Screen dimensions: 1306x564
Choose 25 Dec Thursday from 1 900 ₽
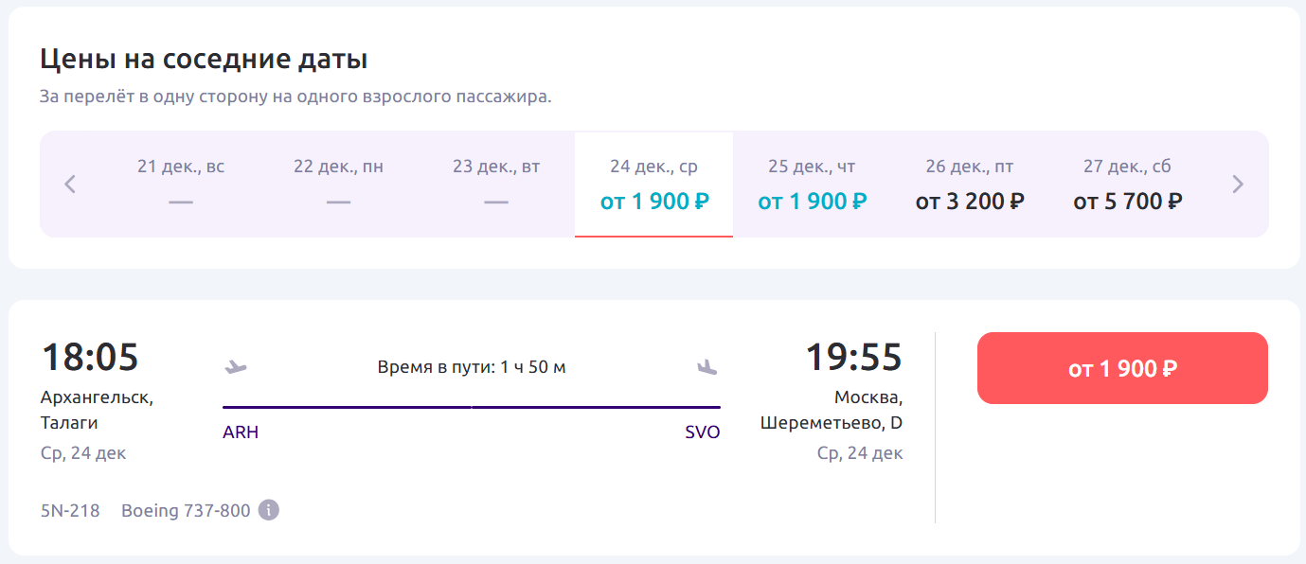812,185
